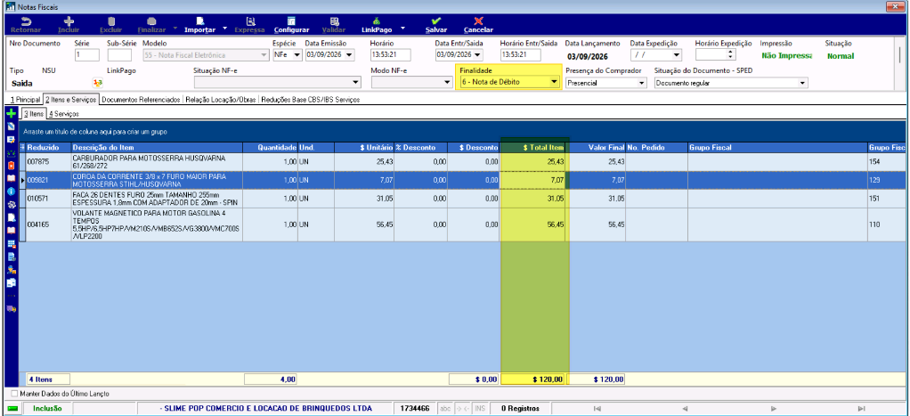Expand the Importar dropdown arrow
Viewport: 910px width, 416px height.
click(x=224, y=28)
